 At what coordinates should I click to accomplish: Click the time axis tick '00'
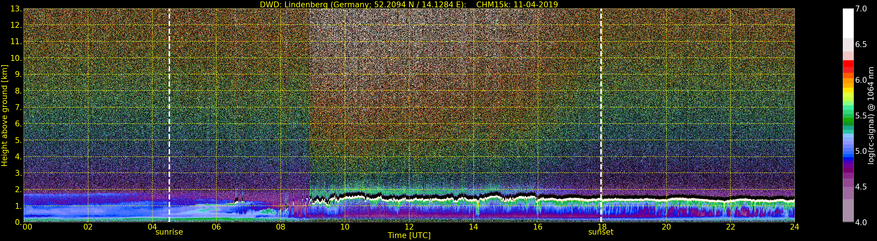(27, 227)
